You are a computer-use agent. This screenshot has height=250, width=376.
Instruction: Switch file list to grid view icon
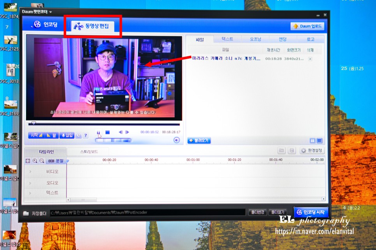pos(313,141)
